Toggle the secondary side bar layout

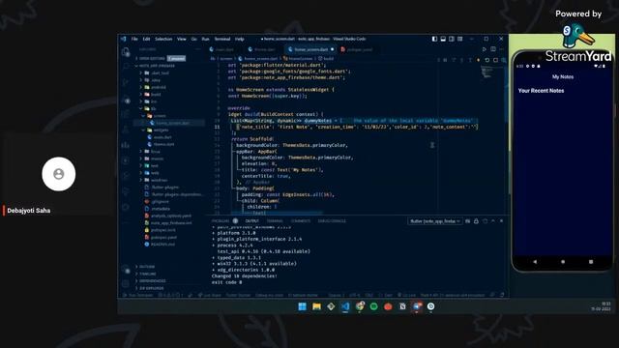tap(452, 39)
